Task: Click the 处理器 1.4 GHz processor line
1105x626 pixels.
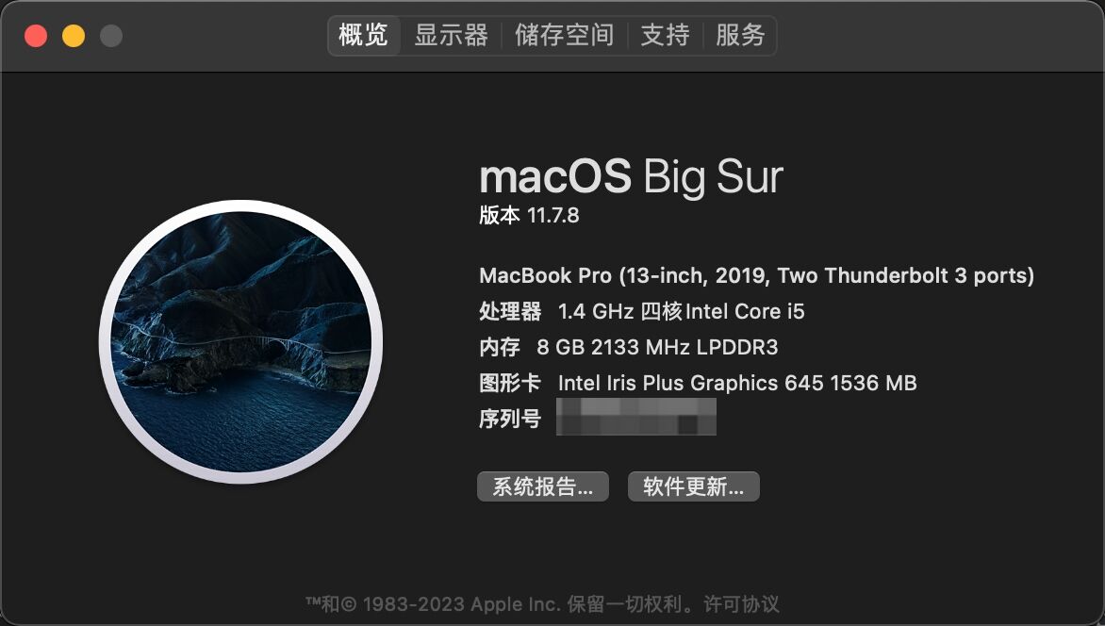Action: coord(641,312)
